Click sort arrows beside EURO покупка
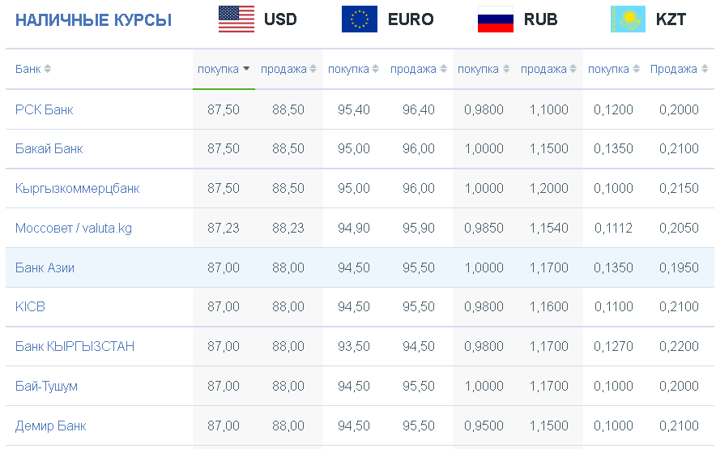Image resolution: width=716 pixels, height=449 pixels. pyautogui.click(x=375, y=69)
